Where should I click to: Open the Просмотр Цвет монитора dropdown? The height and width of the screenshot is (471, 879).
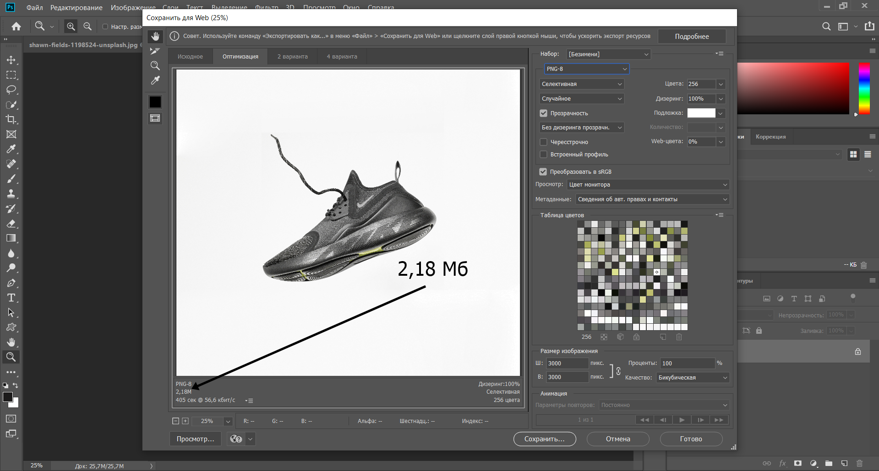coord(648,185)
